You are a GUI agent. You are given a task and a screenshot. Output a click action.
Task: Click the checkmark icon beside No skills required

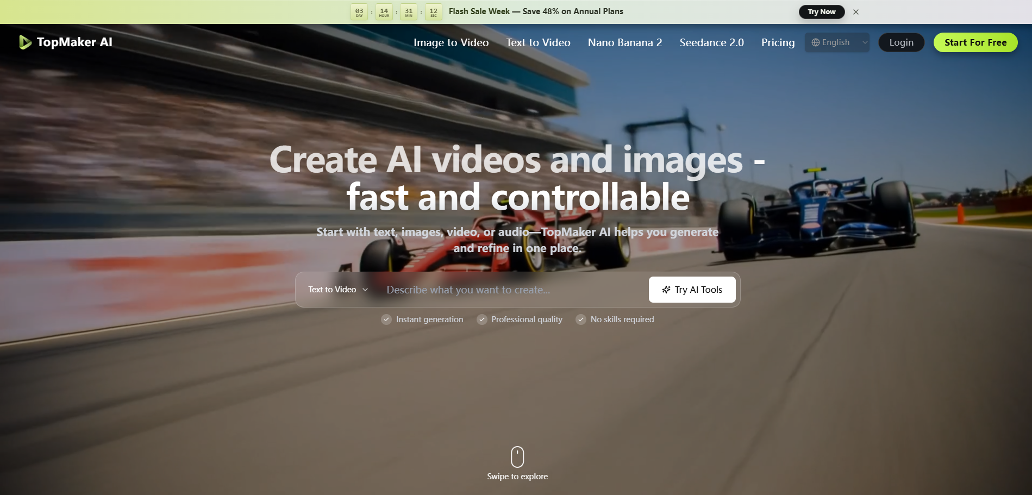pos(581,319)
